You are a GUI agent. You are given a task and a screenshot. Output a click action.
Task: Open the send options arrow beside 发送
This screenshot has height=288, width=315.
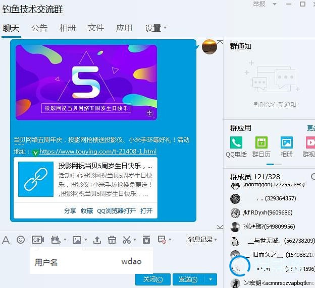point(211,279)
